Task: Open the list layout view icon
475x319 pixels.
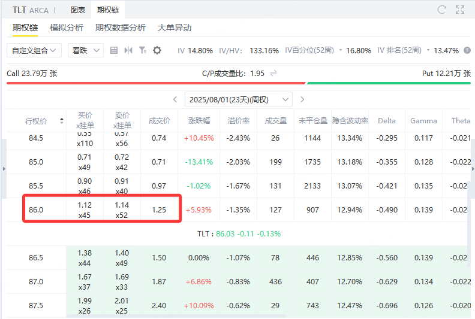Action: pos(114,50)
